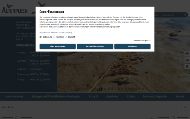Open the Tourismus / Regionales menu item

(155, 96)
